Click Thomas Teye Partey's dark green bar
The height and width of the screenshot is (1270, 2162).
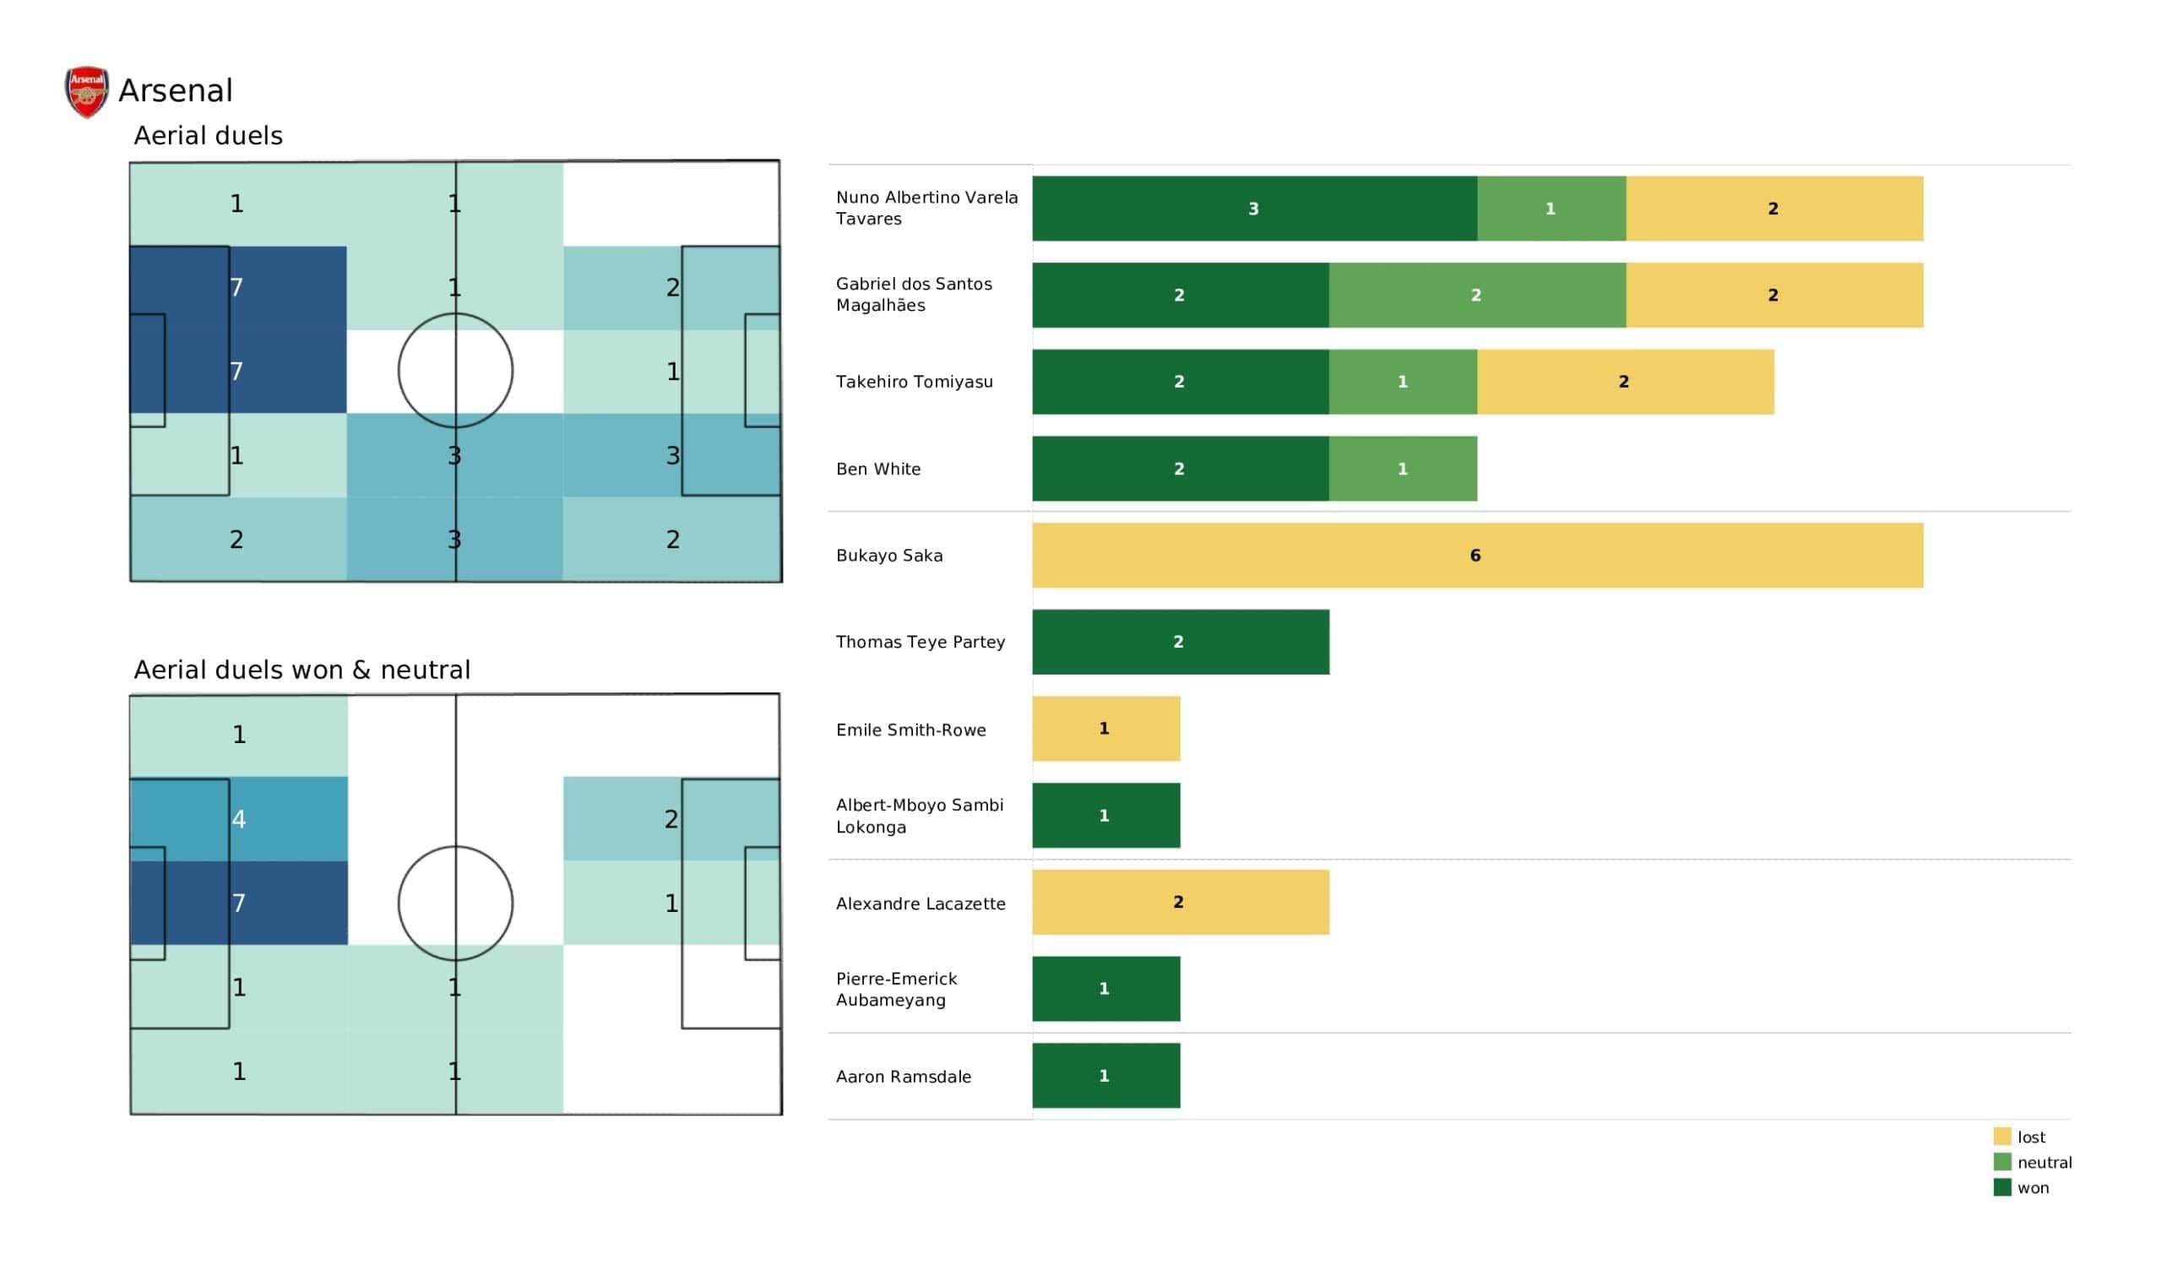tap(1180, 642)
